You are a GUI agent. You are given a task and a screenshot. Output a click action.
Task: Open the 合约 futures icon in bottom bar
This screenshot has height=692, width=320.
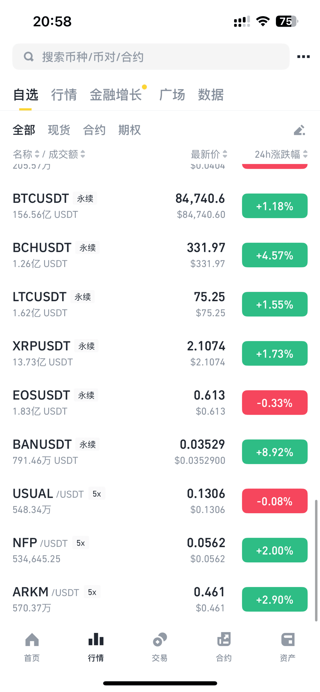click(224, 640)
